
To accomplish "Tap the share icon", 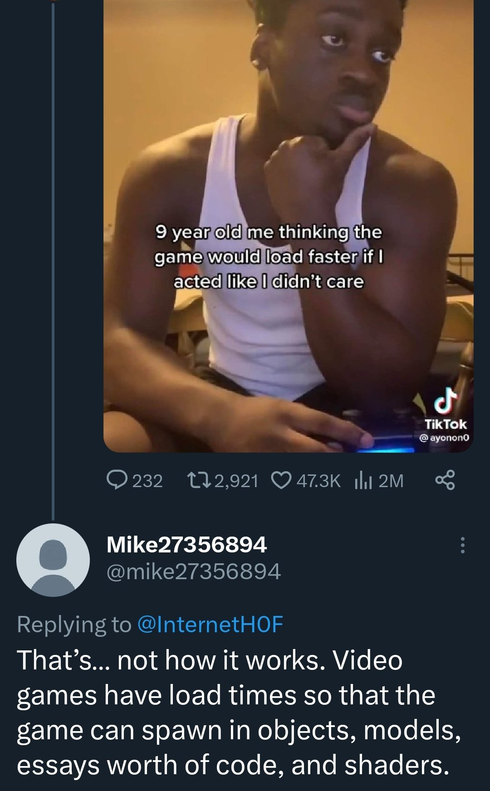I will [x=445, y=480].
